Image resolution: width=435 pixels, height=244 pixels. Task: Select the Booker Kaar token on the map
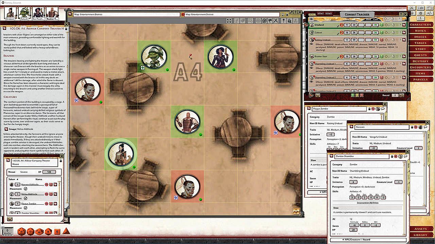187,122
